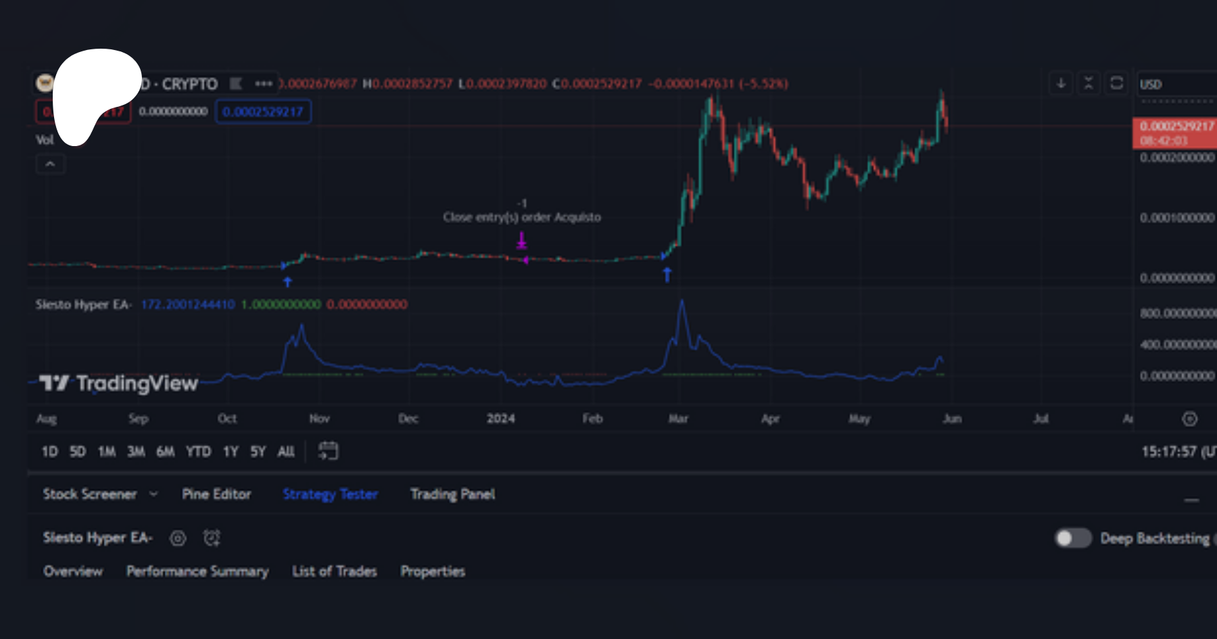Minimize the bottom panel with the dash button

click(1191, 500)
